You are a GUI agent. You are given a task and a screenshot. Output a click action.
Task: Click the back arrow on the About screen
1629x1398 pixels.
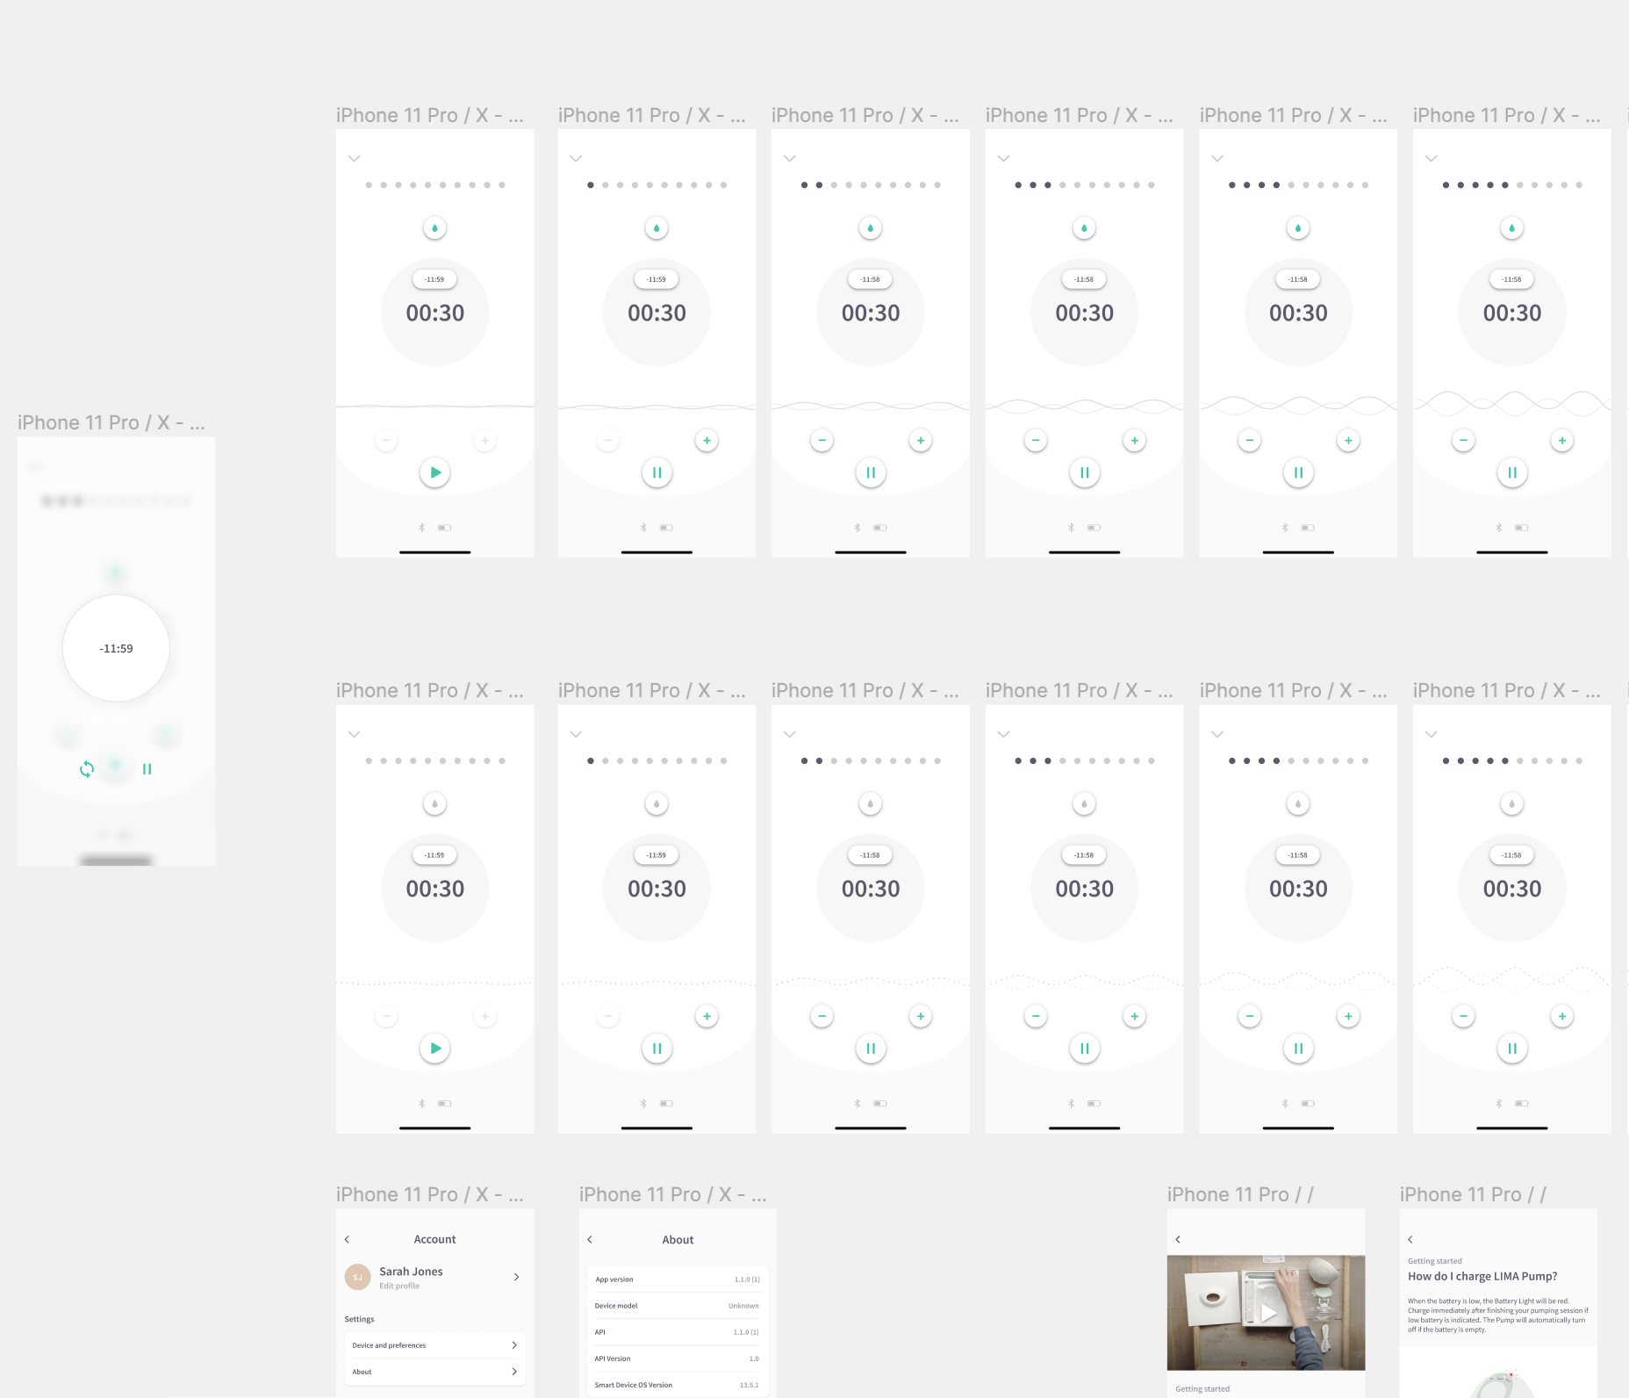pos(590,1239)
